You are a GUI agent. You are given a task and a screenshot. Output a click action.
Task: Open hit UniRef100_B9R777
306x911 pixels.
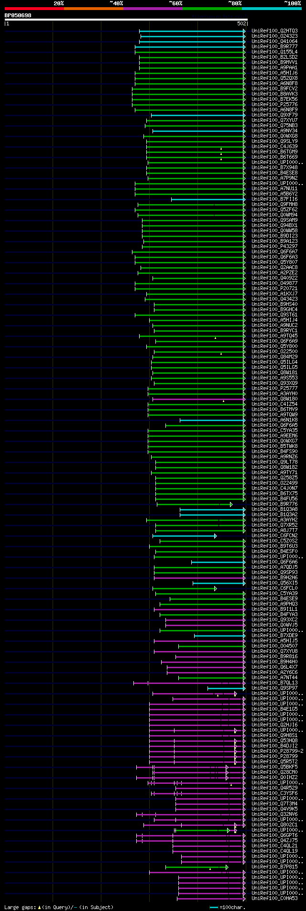pos(274,47)
